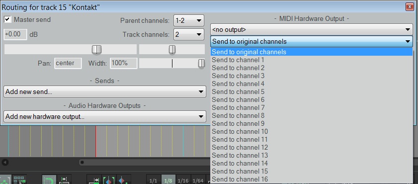418x184 pixels.
Task: Click the unbracketed blue-red diamond icon
Action: coord(124,180)
